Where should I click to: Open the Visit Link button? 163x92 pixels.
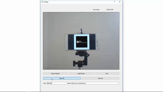(100, 78)
